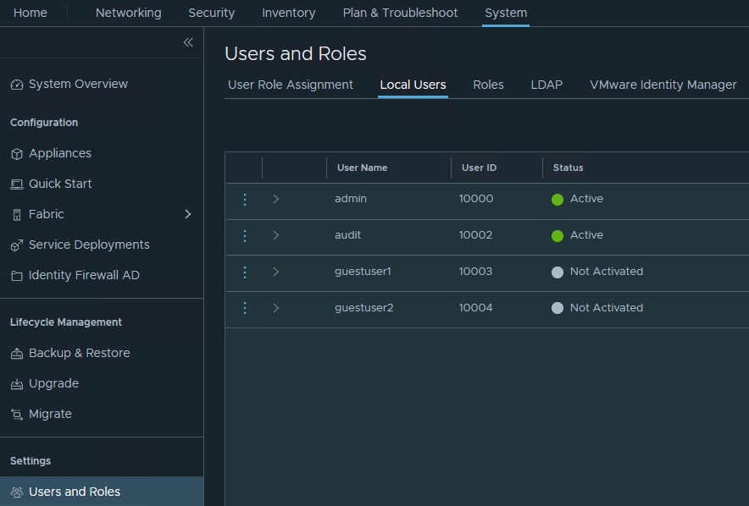Collapse the left sidebar with double-chevron icon
This screenshot has height=506, width=749.
tap(188, 42)
